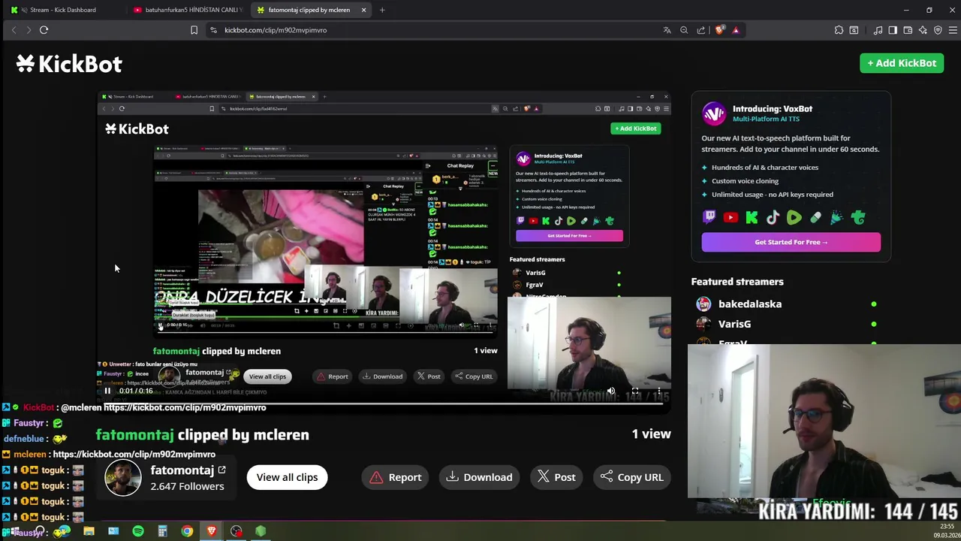Click the "1 view" count text
This screenshot has height=541, width=961.
[651, 434]
